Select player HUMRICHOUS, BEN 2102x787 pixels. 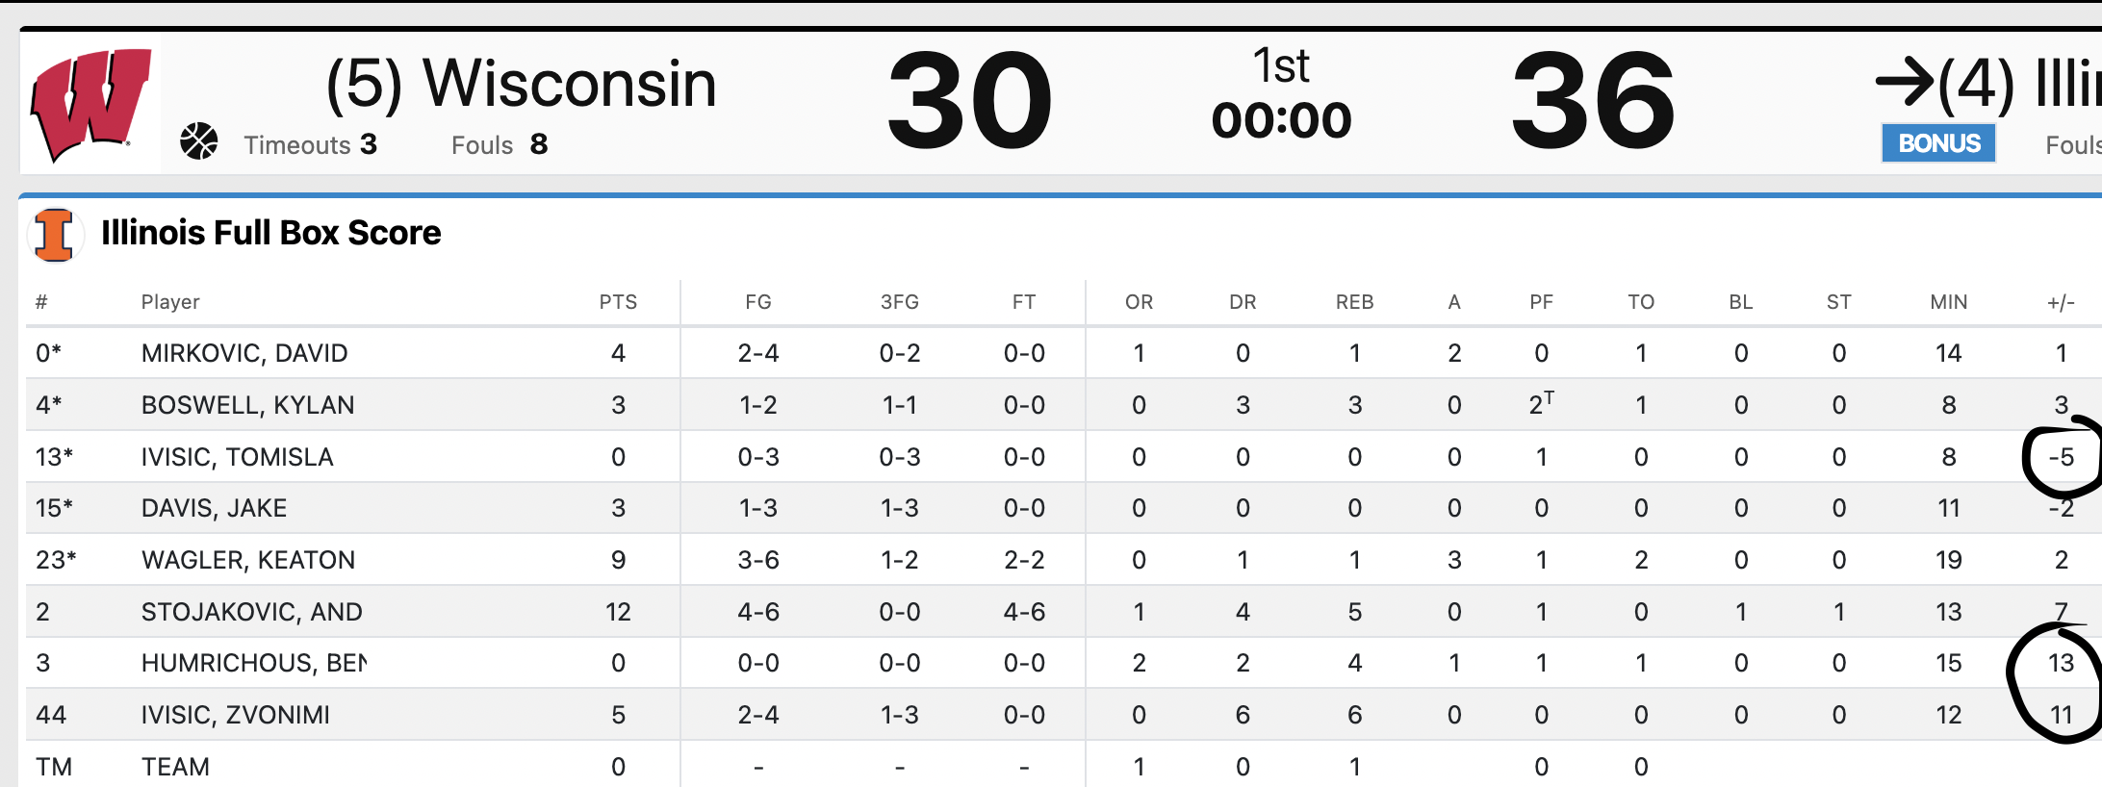pos(254,663)
